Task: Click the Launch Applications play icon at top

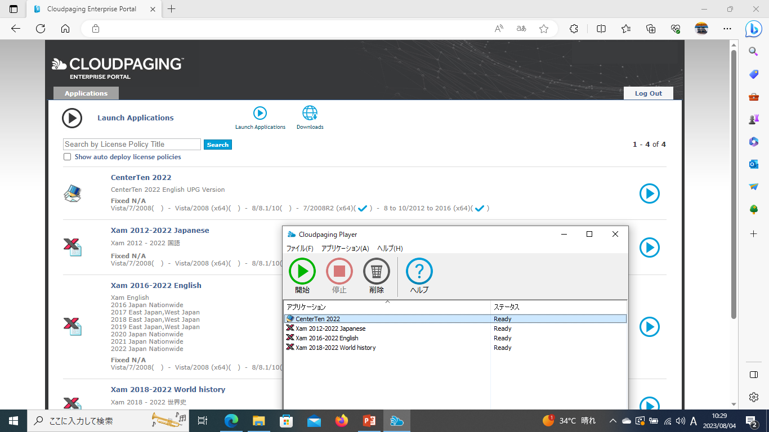Action: [260, 112]
